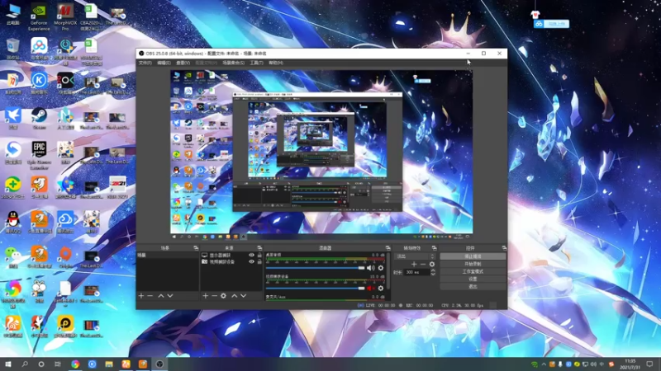
Task: Open the File menu in OBS
Action: tap(145, 63)
